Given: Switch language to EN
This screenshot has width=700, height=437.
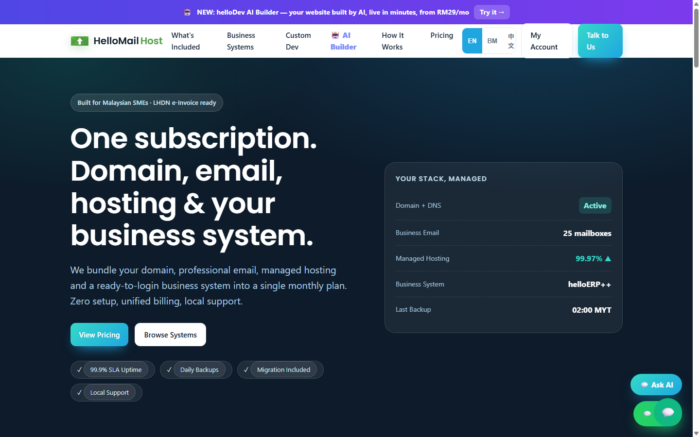Looking at the screenshot, I should tap(472, 41).
